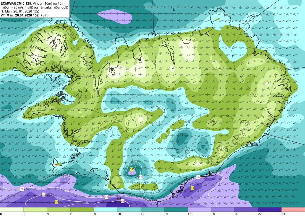Click the legend scale value "24"
Screen dimensions: 305x216
pos(283,214)
